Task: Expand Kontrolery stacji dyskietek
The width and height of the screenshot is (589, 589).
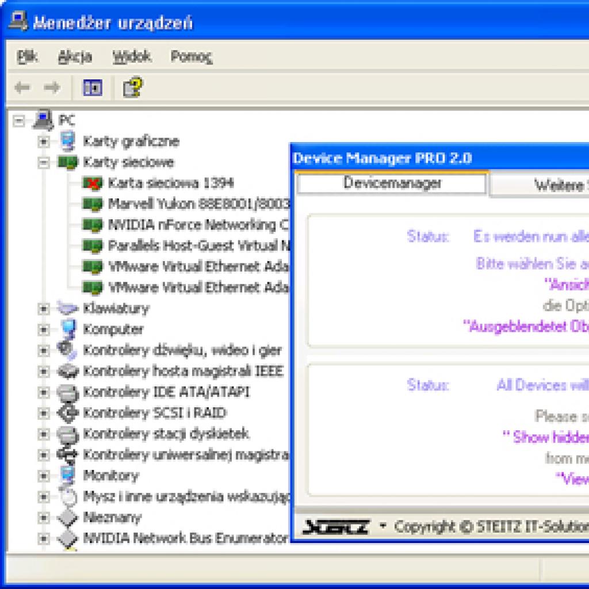Action: (44, 434)
